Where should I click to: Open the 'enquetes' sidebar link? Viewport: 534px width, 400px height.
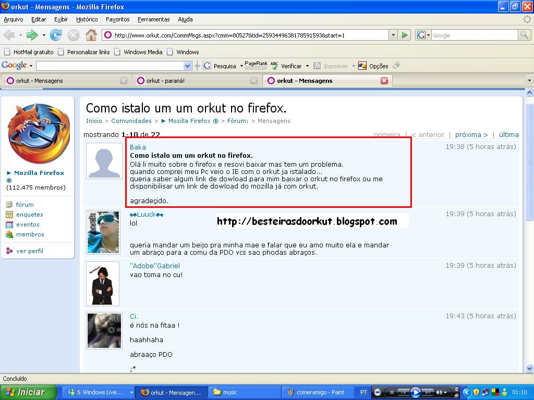pyautogui.click(x=29, y=215)
